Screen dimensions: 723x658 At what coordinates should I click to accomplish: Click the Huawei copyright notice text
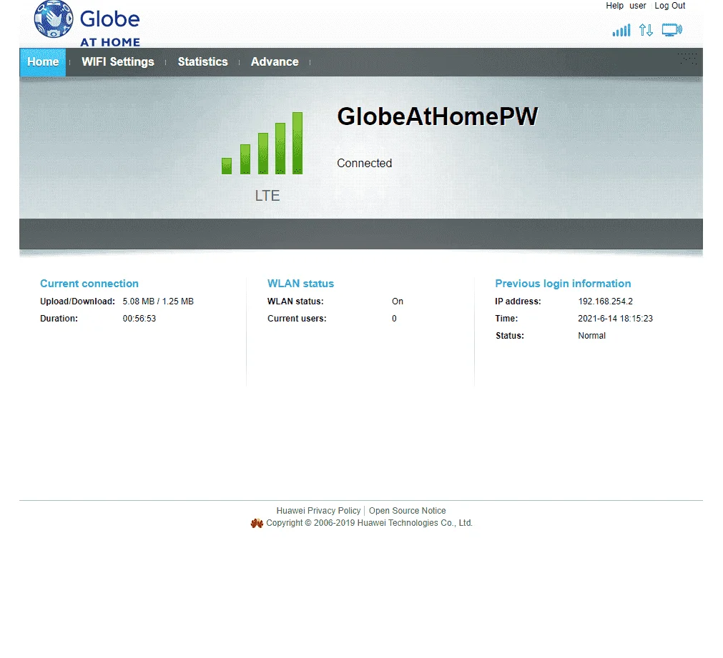tap(369, 523)
